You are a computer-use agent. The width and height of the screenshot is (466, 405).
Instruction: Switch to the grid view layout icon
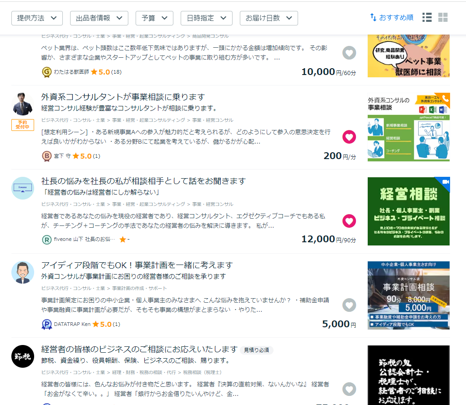pyautogui.click(x=442, y=17)
